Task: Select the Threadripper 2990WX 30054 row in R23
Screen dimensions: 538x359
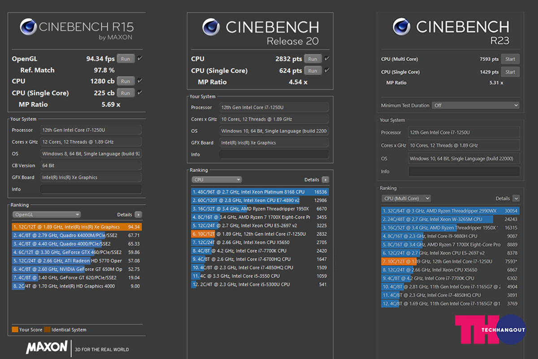Action: click(x=451, y=211)
